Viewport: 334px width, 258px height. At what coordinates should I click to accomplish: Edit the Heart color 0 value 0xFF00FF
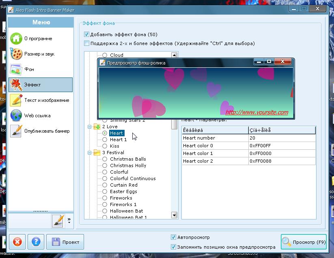(x=282, y=146)
